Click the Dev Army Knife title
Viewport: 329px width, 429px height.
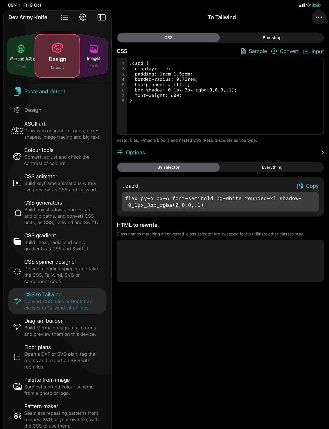click(28, 17)
